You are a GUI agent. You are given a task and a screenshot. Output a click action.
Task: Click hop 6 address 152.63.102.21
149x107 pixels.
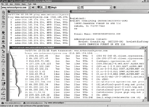(x=39, y=69)
